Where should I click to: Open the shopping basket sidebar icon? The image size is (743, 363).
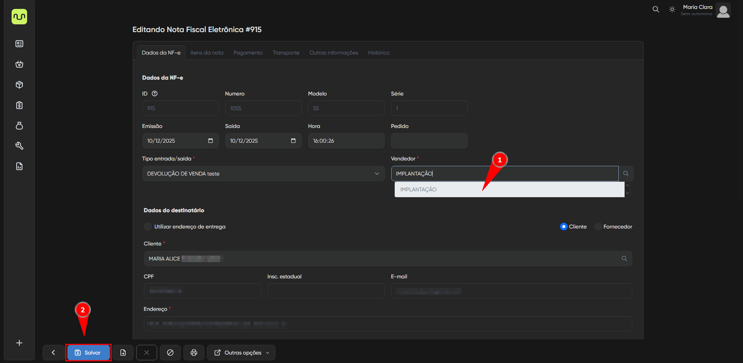point(19,64)
